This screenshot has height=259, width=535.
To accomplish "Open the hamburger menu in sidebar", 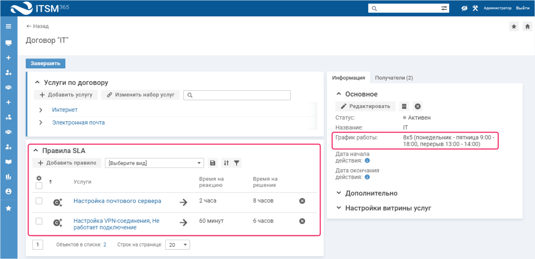I will coord(9,26).
